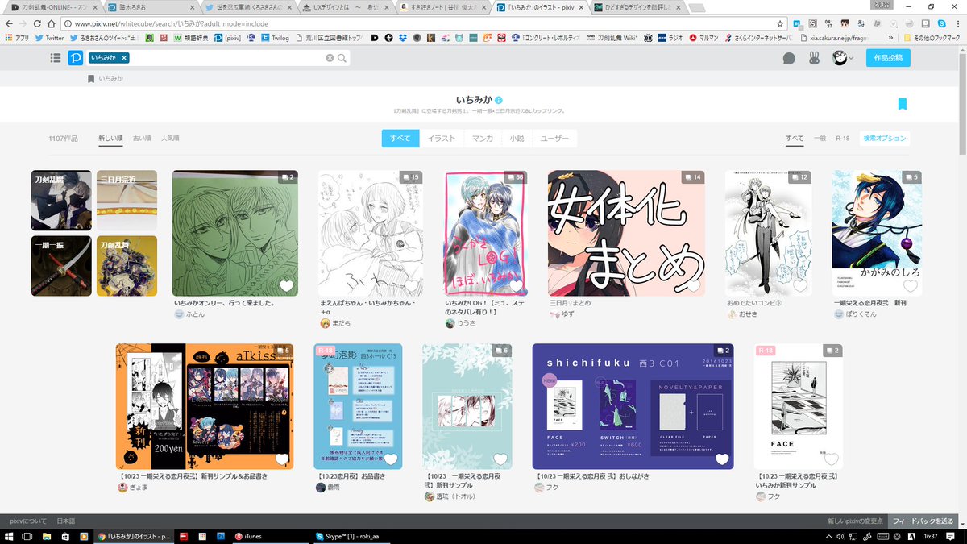The image size is (967, 544).
Task: Like the FACE sample artwork heart
Action: pyautogui.click(x=831, y=459)
